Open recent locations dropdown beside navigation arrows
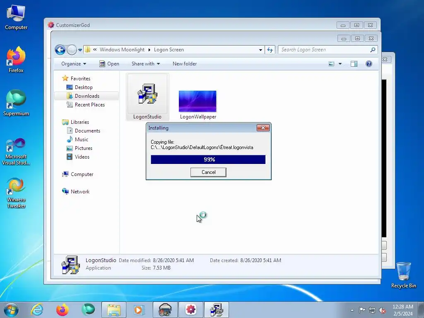The width and height of the screenshot is (424, 318). tap(80, 50)
